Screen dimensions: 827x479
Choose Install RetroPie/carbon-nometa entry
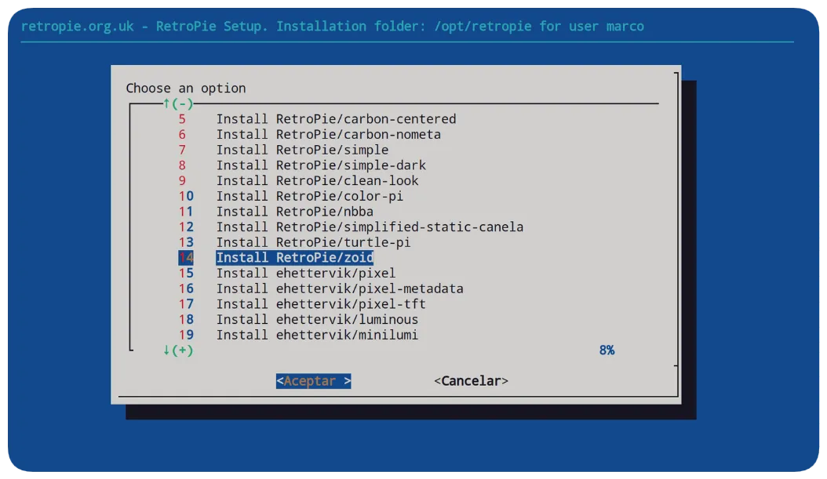click(328, 135)
